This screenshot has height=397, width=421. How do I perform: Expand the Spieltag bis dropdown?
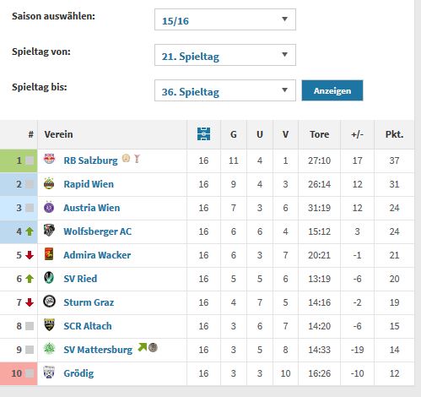tap(225, 90)
